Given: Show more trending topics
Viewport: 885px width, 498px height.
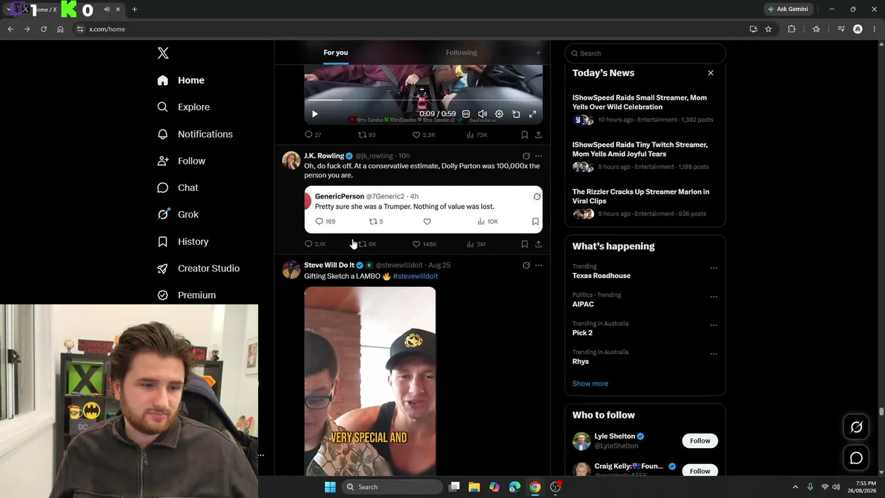Looking at the screenshot, I should click(590, 384).
